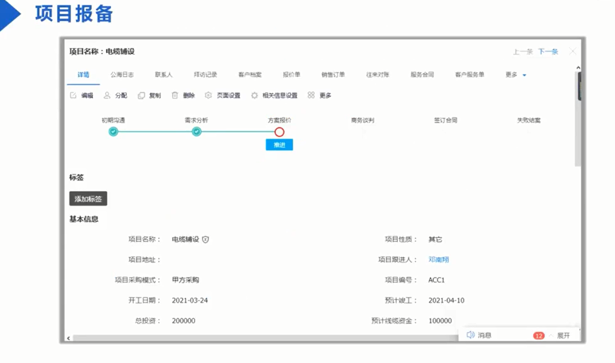This screenshot has width=615, height=363.
Task: Switch to the 详情 tab
Action: click(x=83, y=75)
